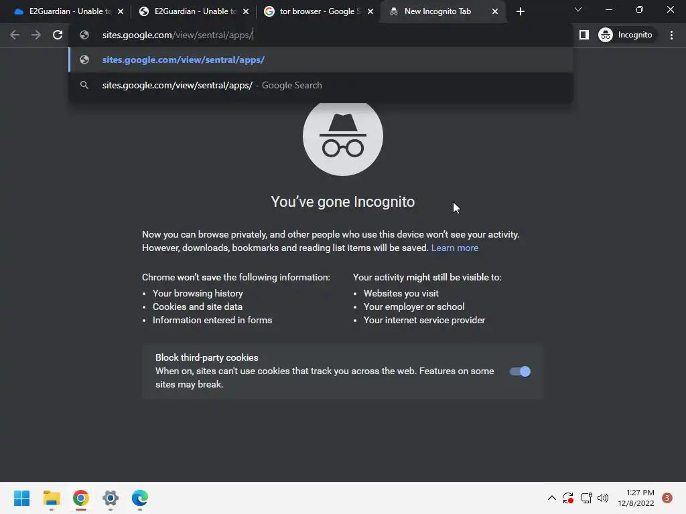Open the Learn more link
Screen dimensions: 686x514
tap(455, 248)
